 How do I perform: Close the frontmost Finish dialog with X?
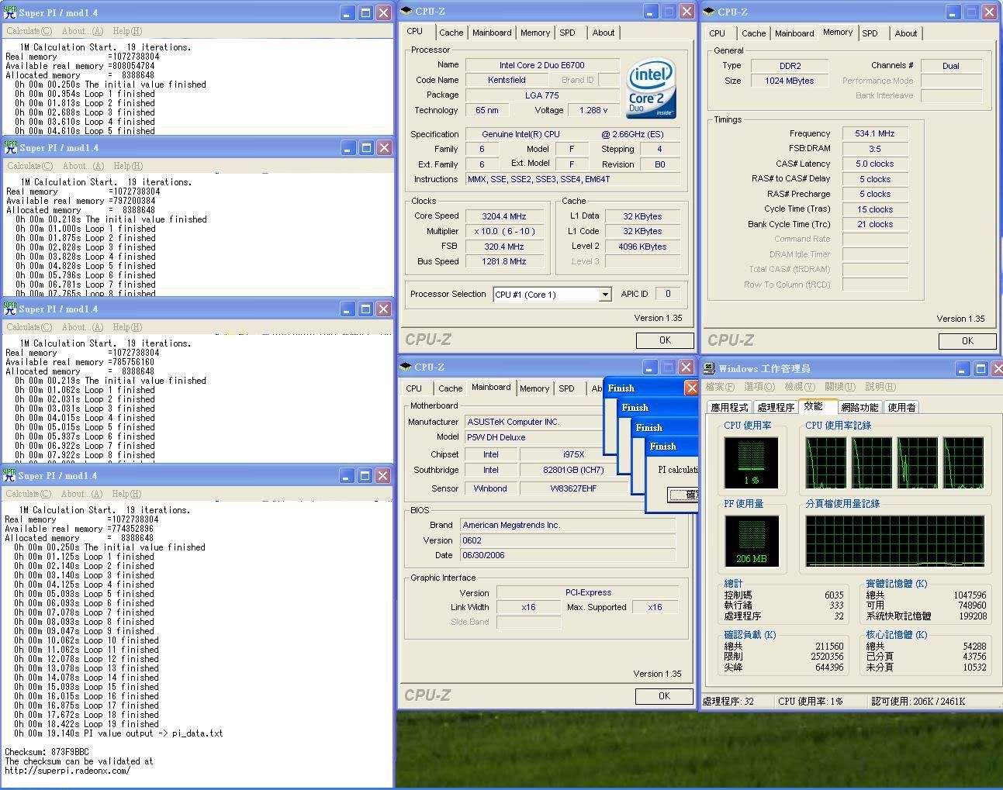point(691,388)
